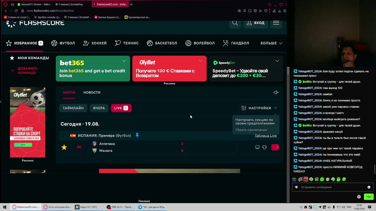
Task: Go to the ГАНДБОЛ section
Action: coord(236,43)
